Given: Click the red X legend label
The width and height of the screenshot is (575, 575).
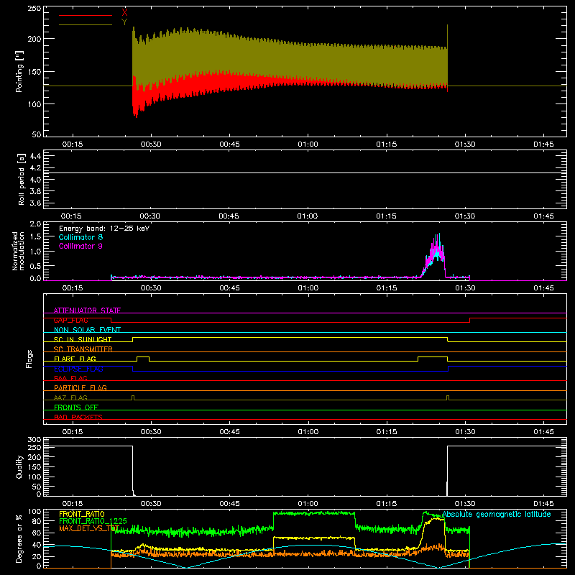Looking at the screenshot, I should coord(124,13).
